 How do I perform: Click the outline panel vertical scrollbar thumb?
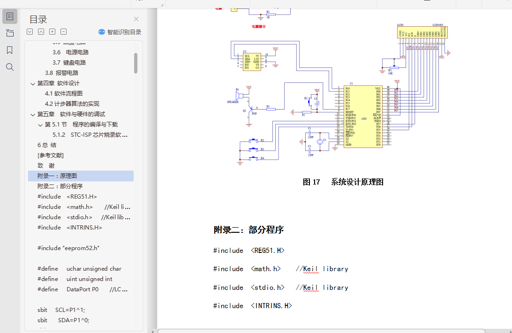(136, 63)
